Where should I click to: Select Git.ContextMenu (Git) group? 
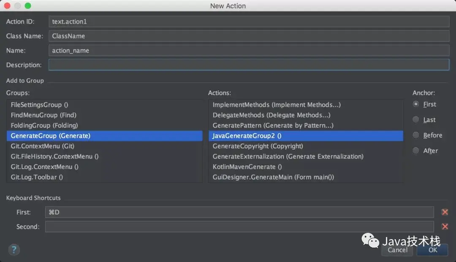coord(43,146)
